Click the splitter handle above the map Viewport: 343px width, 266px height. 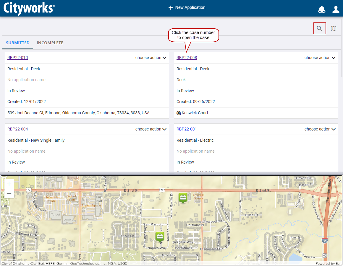pyautogui.click(x=171, y=173)
